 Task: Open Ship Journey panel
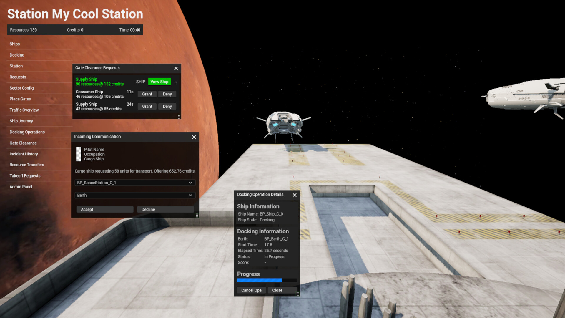pyautogui.click(x=21, y=121)
